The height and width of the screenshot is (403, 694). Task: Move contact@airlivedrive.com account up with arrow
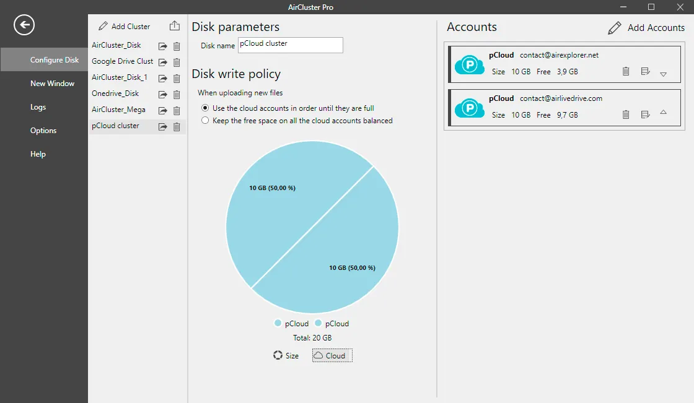[x=664, y=113]
